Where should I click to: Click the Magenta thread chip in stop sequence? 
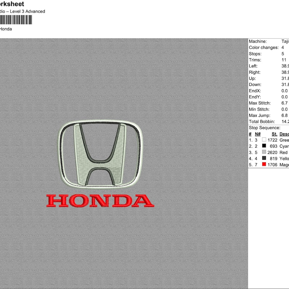coord(264,164)
